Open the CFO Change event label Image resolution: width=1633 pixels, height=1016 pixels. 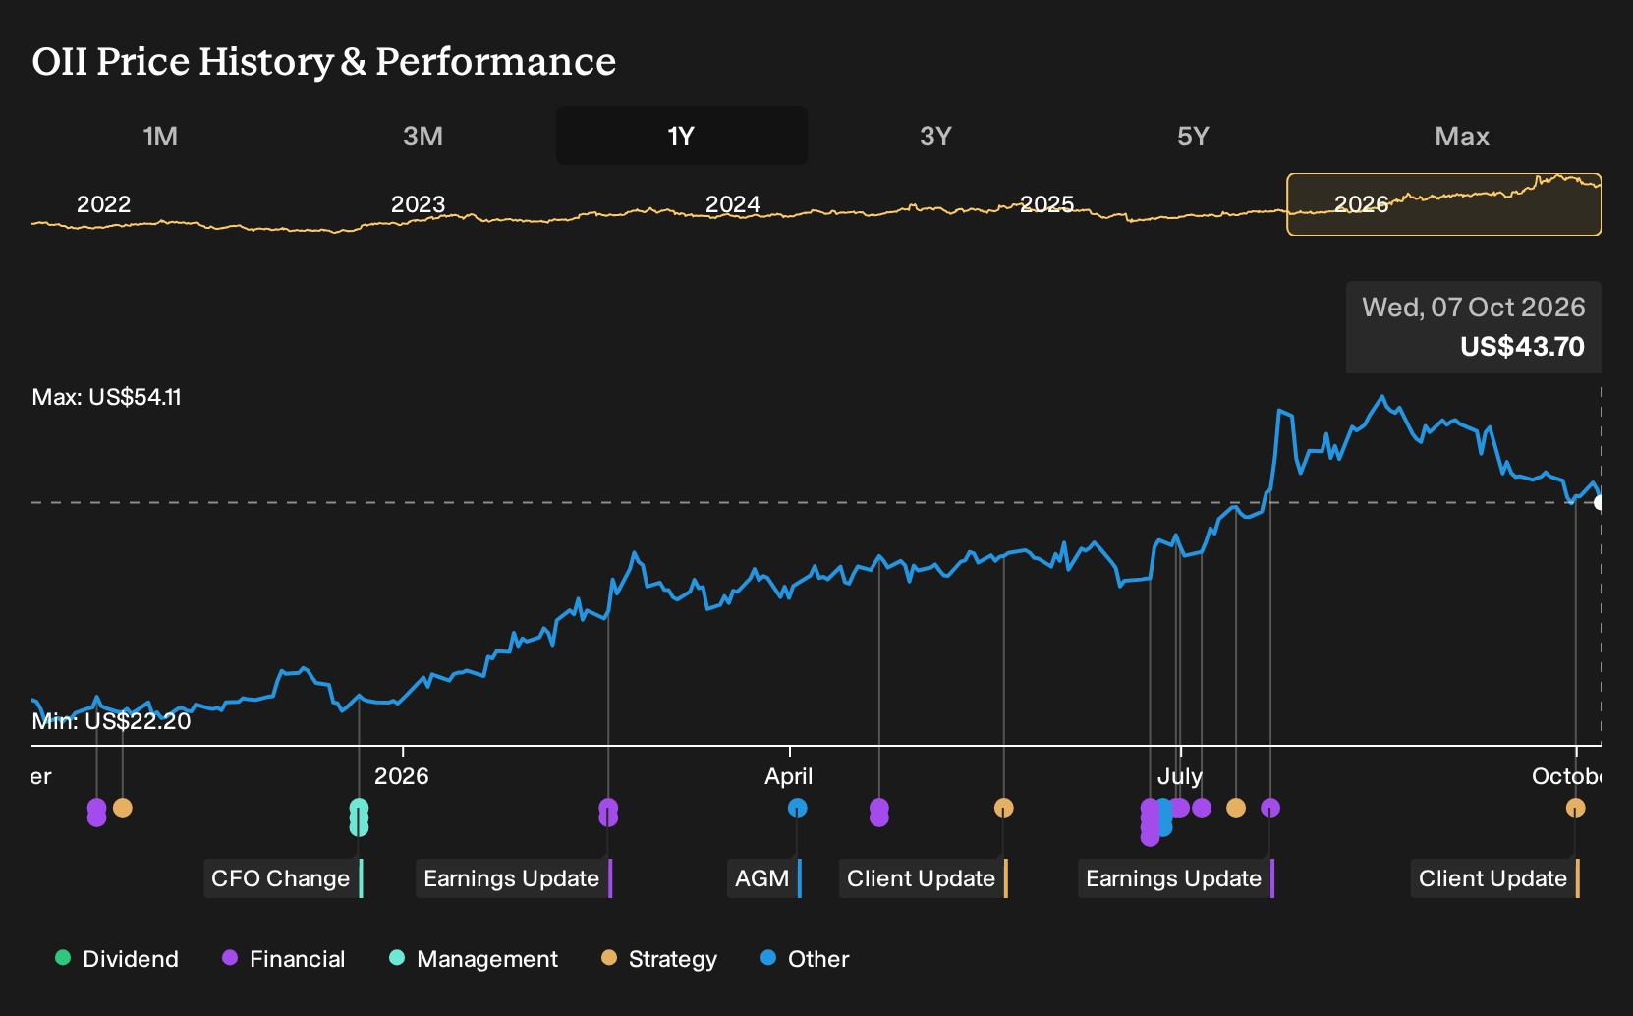pos(283,878)
